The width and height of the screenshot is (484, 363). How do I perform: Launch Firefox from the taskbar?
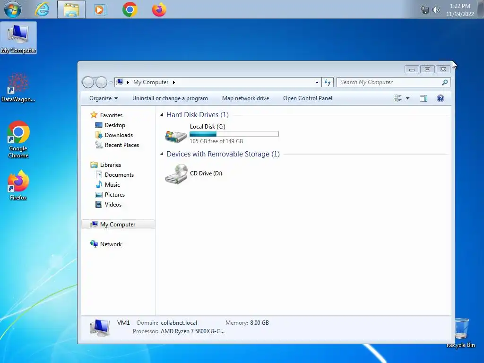(x=159, y=9)
